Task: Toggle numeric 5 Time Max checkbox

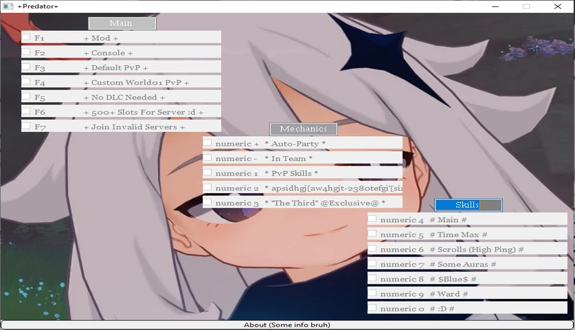Action: click(372, 234)
